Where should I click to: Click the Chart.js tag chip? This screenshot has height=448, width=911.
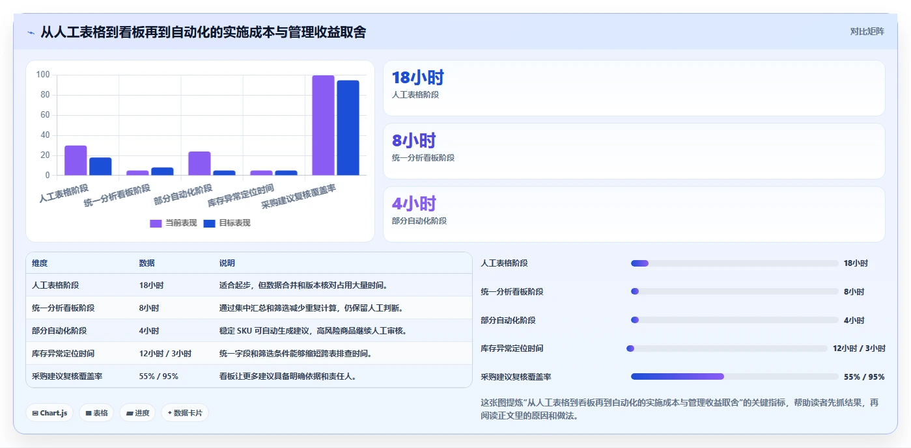point(49,413)
